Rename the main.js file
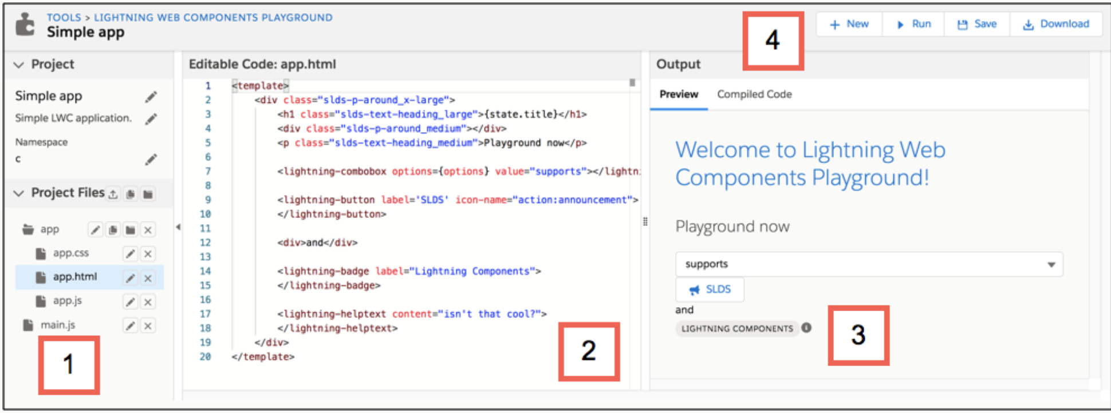The image size is (1111, 413). pos(131,326)
